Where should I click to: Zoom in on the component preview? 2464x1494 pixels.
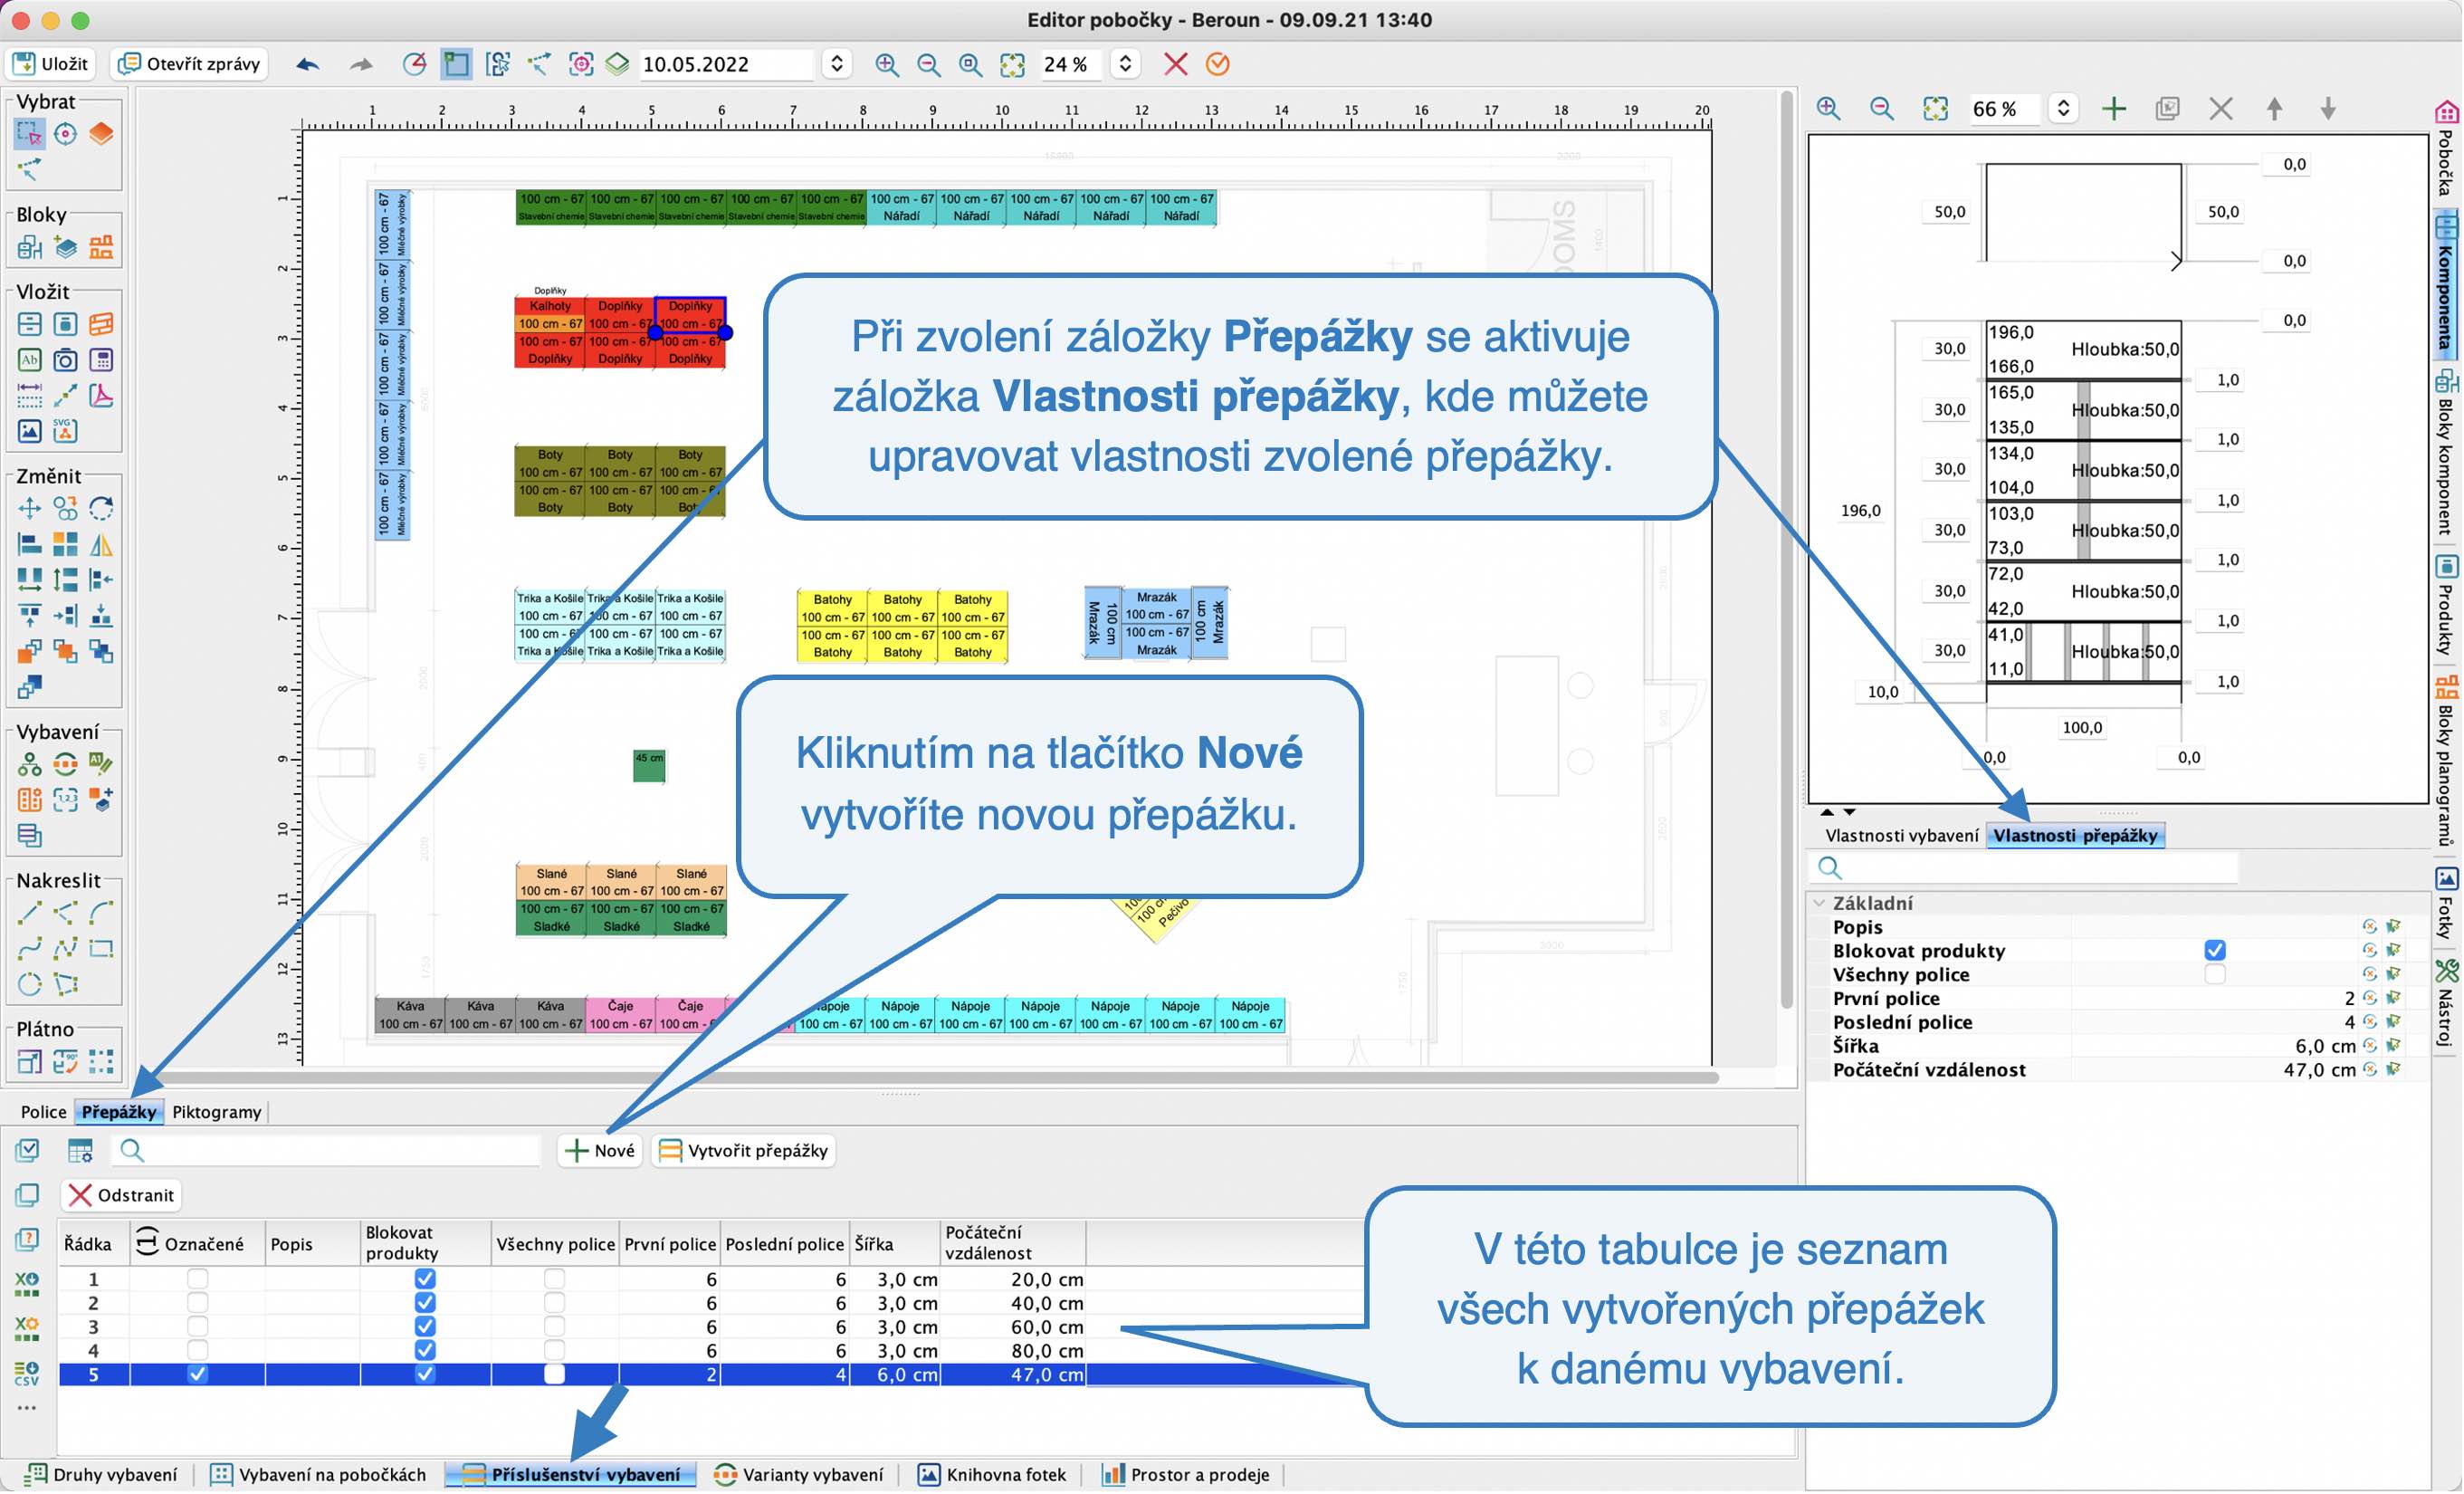[x=1829, y=108]
